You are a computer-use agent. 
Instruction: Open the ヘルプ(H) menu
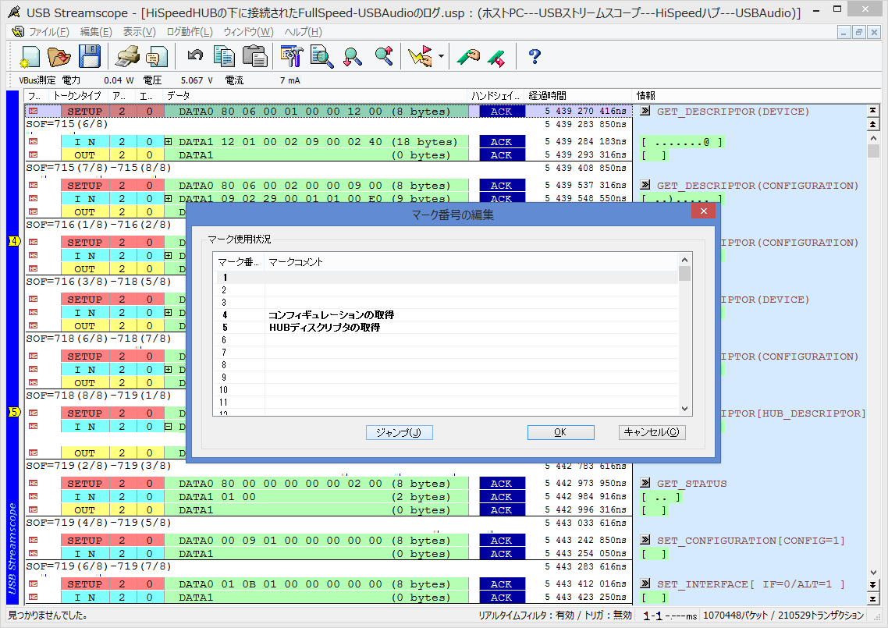303,32
